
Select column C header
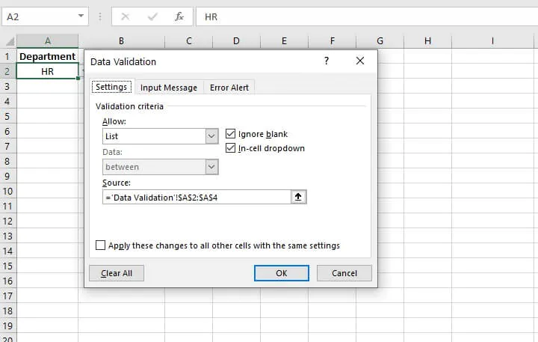189,41
